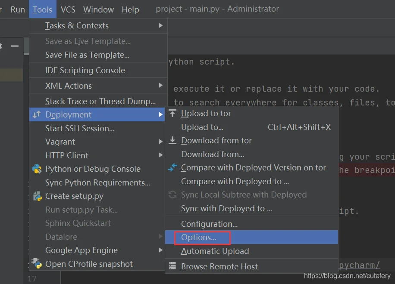Expand the Vagrant submenu arrow
This screenshot has height=284, width=395.
160,142
